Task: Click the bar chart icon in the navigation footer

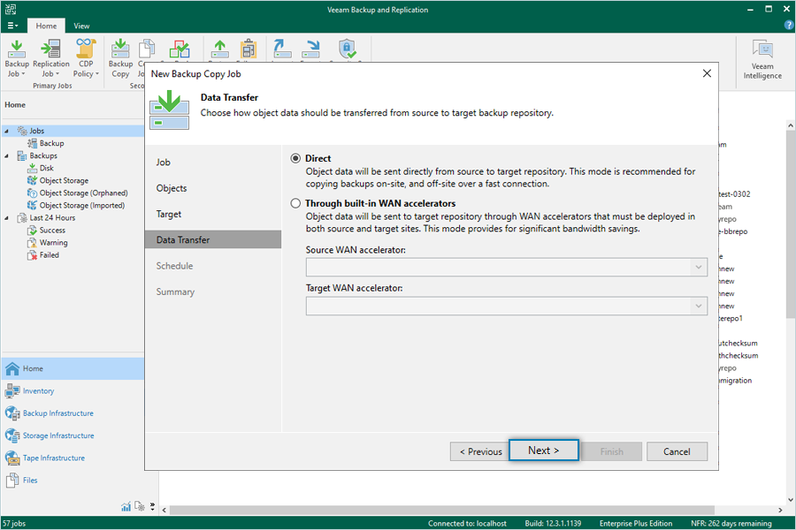Action: pyautogui.click(x=126, y=506)
